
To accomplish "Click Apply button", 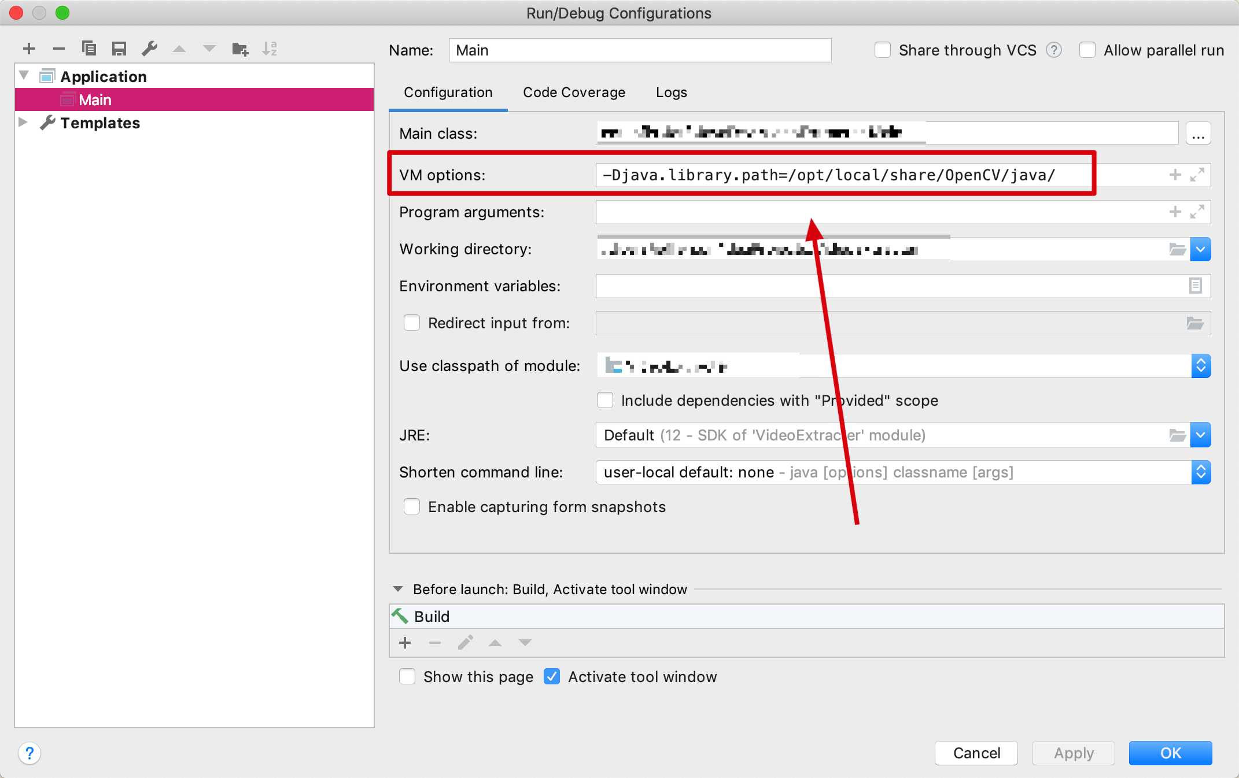I will tap(1074, 753).
